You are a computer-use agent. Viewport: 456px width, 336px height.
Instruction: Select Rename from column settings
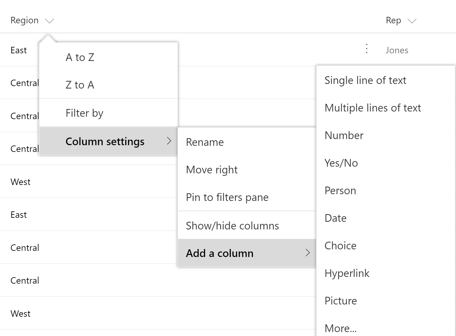click(x=205, y=142)
